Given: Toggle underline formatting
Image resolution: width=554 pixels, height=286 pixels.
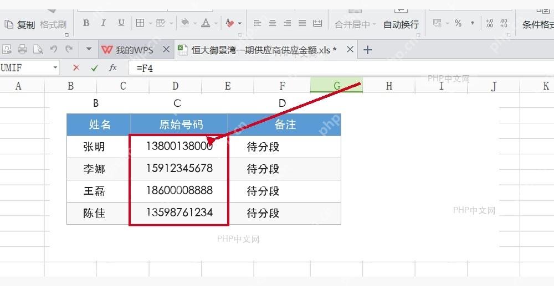Looking at the screenshot, I should 121,23.
